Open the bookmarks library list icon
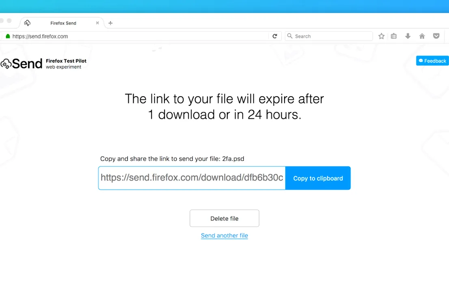 pyautogui.click(x=394, y=36)
